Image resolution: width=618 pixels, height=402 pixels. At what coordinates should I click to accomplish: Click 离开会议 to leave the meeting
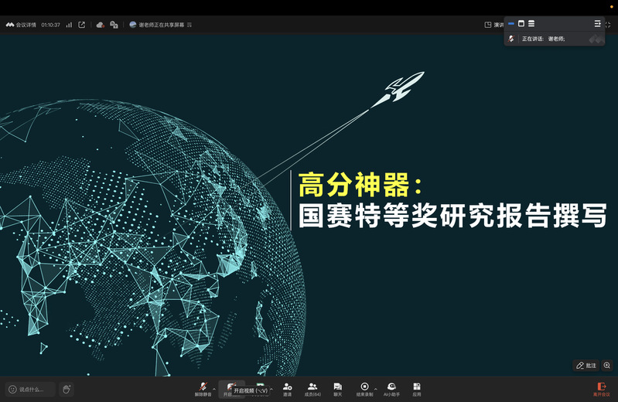point(601,388)
